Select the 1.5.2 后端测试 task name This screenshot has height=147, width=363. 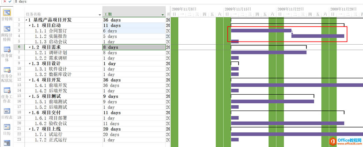[x=51, y=107]
